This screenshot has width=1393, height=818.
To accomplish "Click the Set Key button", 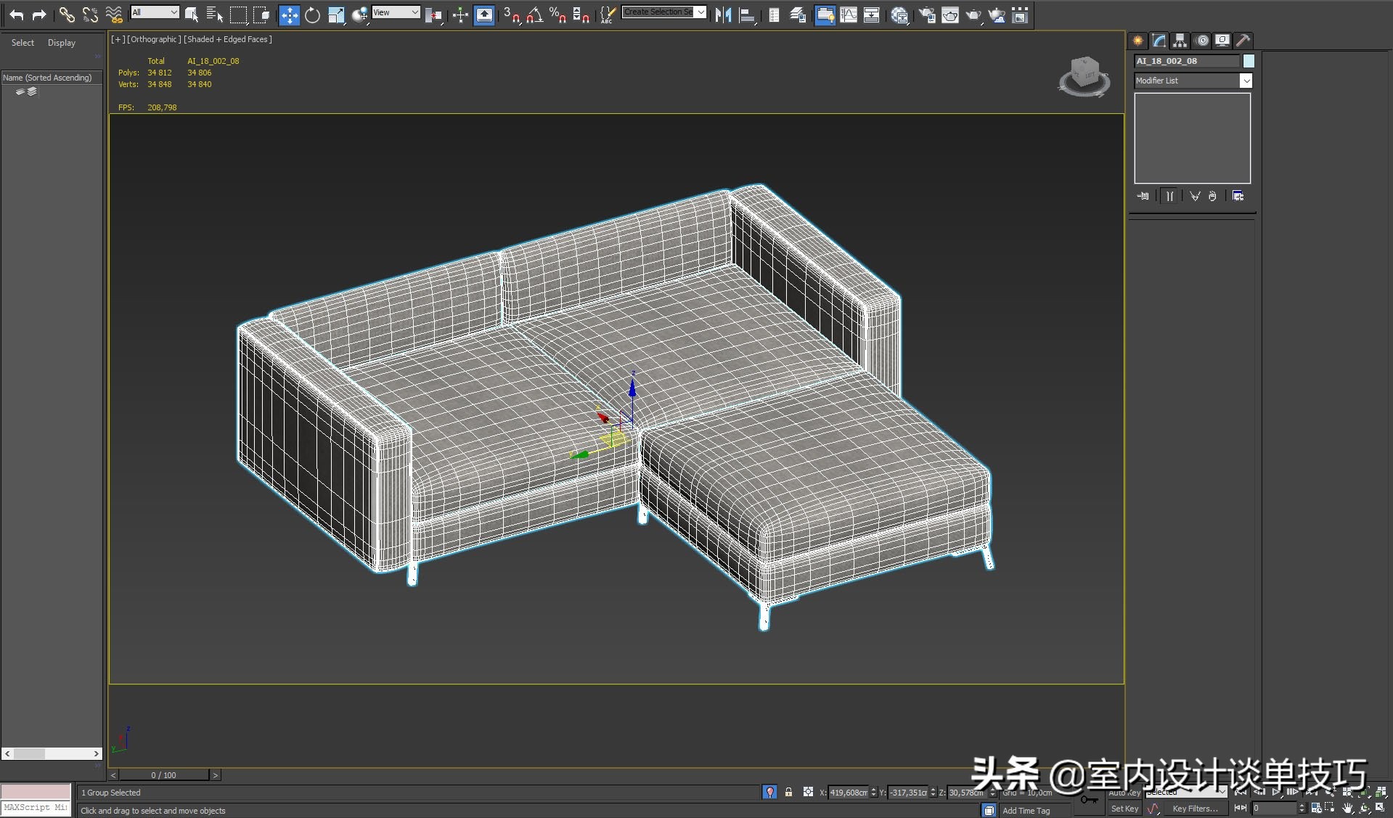I will pyautogui.click(x=1124, y=809).
